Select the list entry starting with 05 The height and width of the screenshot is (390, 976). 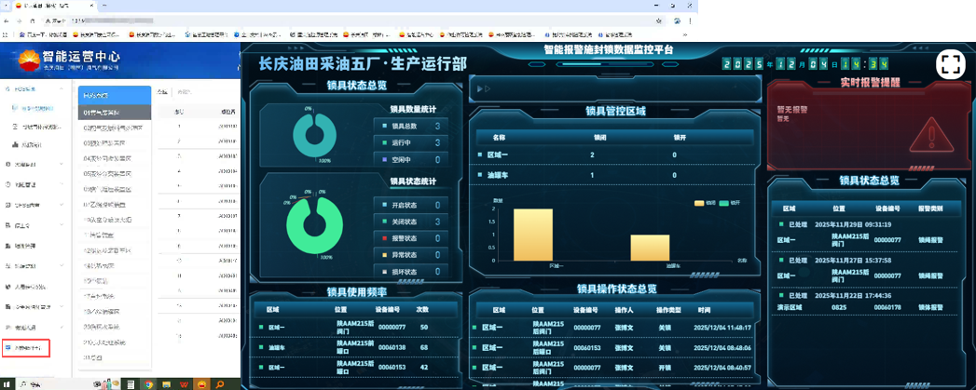pos(115,174)
